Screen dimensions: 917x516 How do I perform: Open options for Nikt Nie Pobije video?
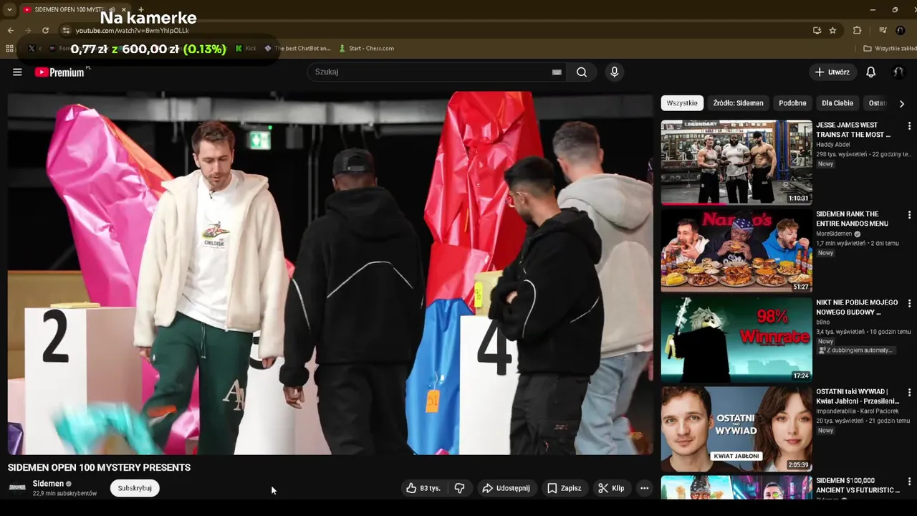(909, 304)
